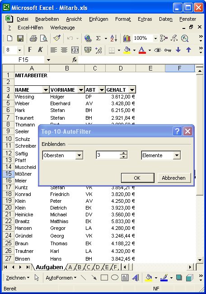Open the zoom 100% dropdown
This screenshot has height=294, width=206.
click(x=155, y=38)
